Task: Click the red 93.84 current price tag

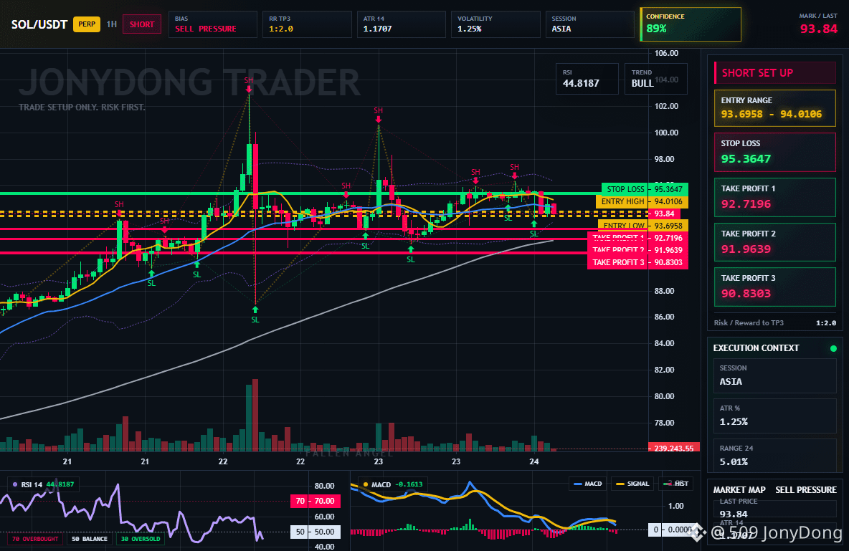Action: click(x=665, y=214)
